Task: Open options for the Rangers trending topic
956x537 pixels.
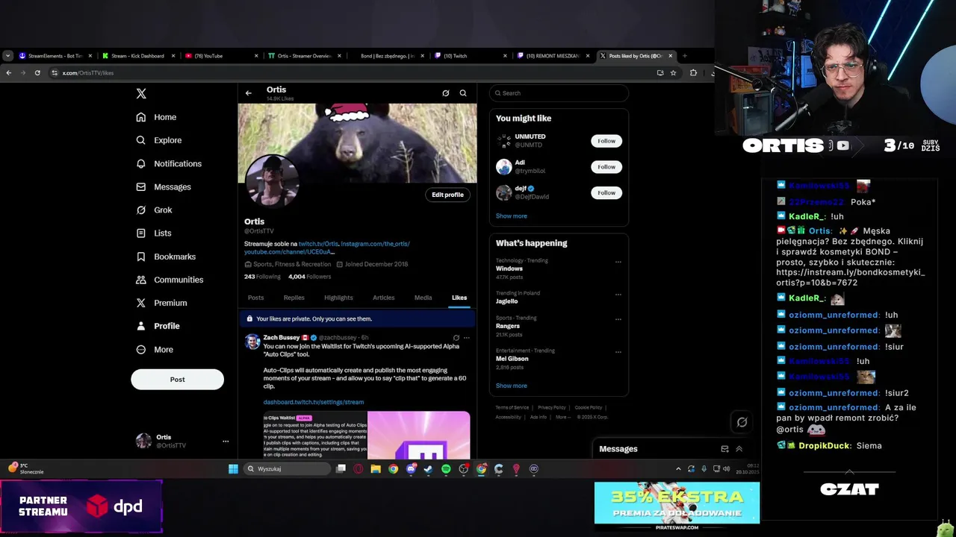Action: point(618,319)
